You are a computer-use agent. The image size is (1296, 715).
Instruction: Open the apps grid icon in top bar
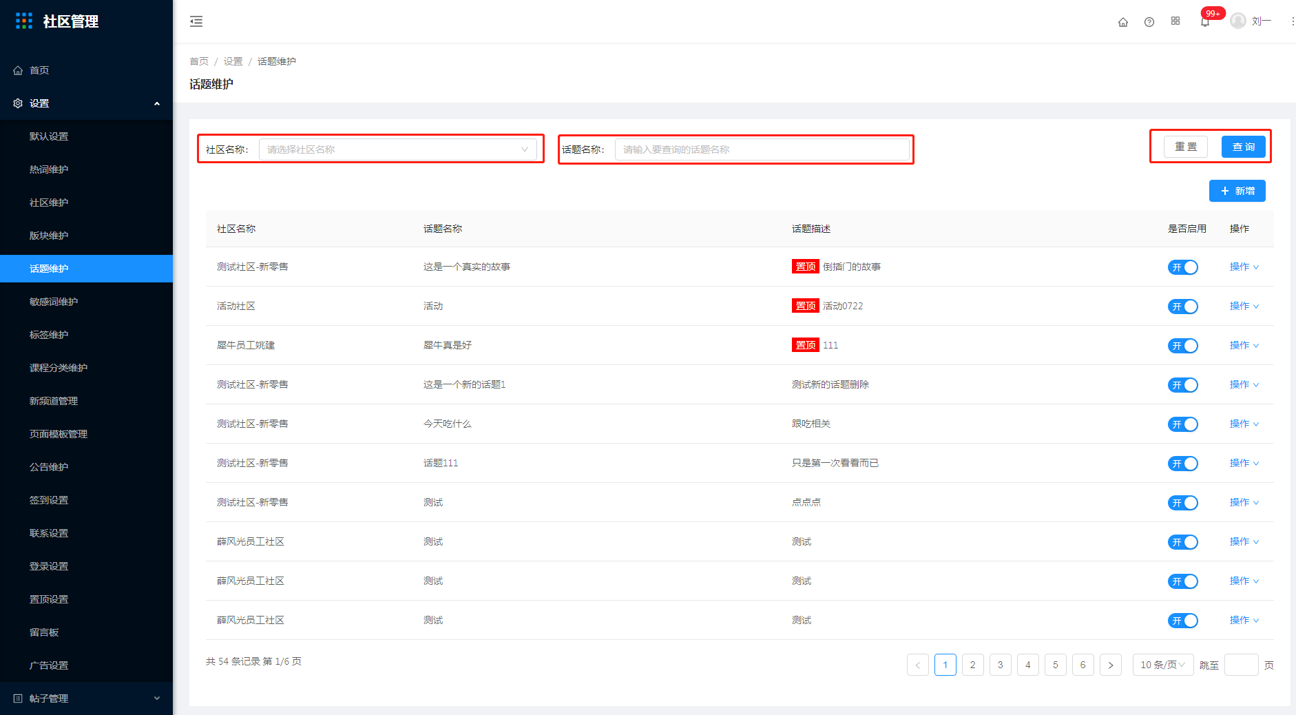[x=1175, y=21]
